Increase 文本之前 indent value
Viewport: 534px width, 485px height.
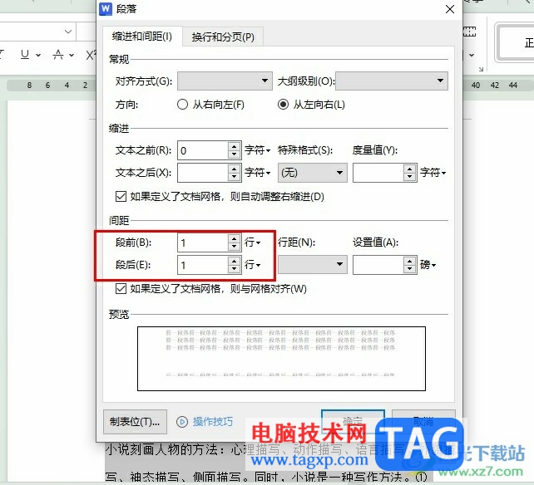234,147
